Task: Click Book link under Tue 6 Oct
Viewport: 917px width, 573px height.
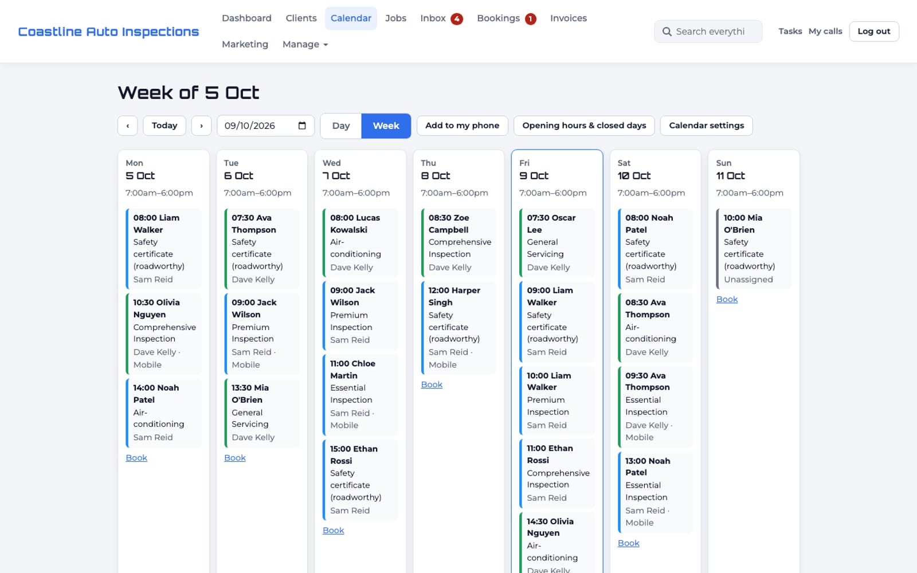Action: (235, 458)
